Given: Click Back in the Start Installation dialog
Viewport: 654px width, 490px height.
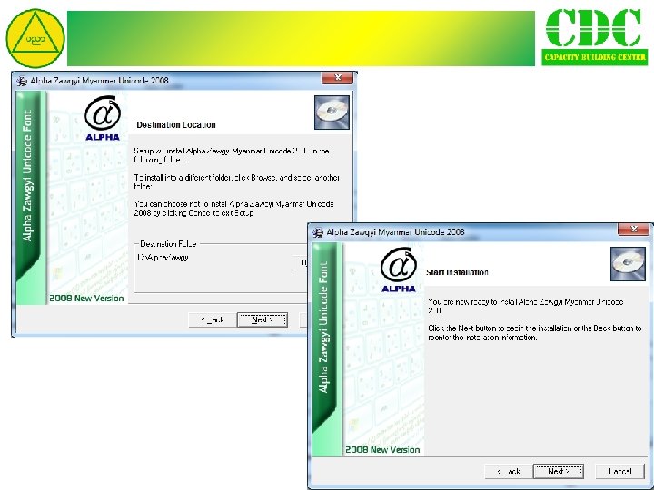Looking at the screenshot, I should tap(509, 471).
